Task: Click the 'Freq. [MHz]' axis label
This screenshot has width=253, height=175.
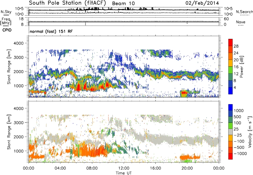Action: pyautogui.click(x=6, y=21)
